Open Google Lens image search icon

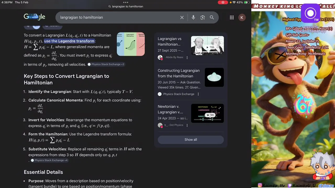click(x=203, y=17)
